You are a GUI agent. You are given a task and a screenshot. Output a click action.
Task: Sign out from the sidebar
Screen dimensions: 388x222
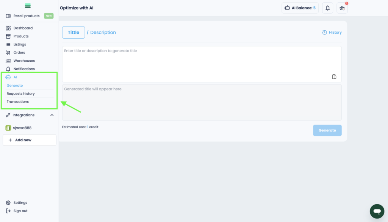[x=20, y=211]
